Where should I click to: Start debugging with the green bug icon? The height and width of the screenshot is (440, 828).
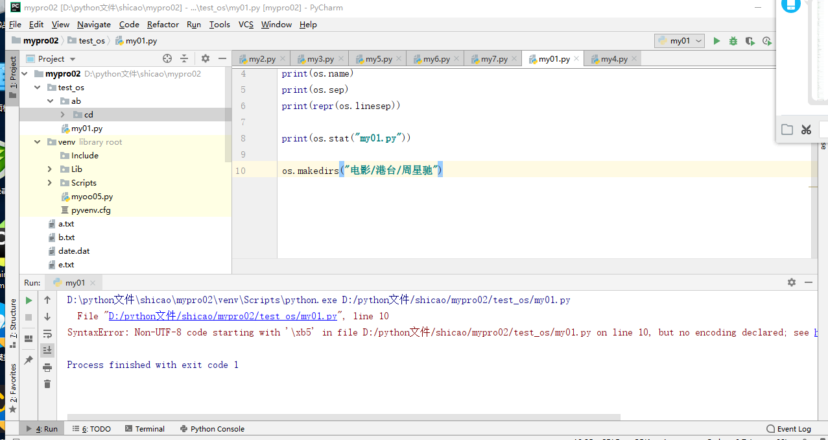pyautogui.click(x=733, y=41)
